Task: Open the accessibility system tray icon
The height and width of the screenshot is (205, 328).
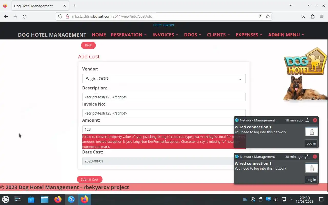Action: click(x=253, y=199)
